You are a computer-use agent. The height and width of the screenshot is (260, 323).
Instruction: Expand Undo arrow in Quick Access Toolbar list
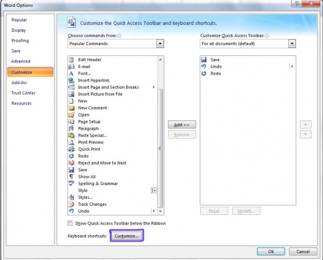[x=292, y=67]
